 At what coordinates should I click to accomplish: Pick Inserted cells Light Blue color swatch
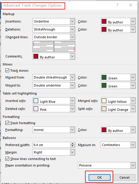tap(36, 101)
